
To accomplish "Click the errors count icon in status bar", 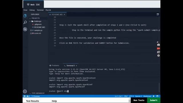I will point(24,96).
